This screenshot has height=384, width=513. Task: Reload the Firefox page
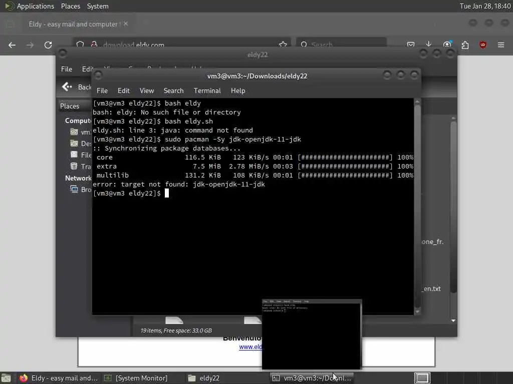(48, 44)
